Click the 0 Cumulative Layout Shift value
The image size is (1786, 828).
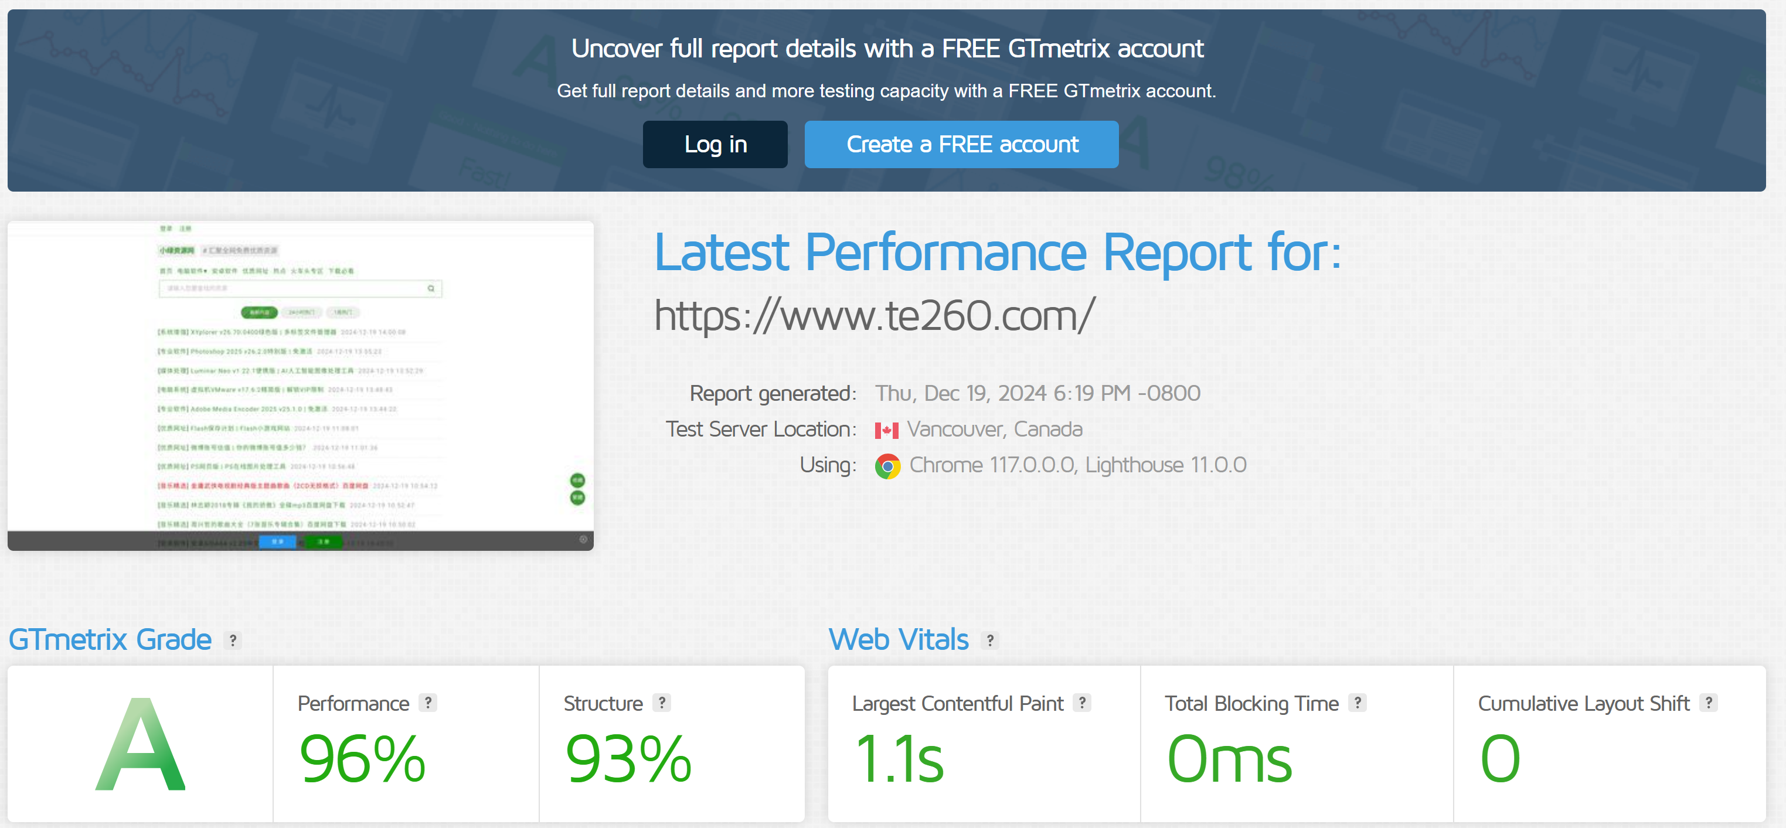click(x=1499, y=759)
